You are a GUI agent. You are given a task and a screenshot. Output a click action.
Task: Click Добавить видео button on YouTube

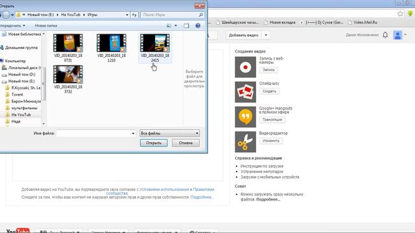pyautogui.click(x=244, y=35)
